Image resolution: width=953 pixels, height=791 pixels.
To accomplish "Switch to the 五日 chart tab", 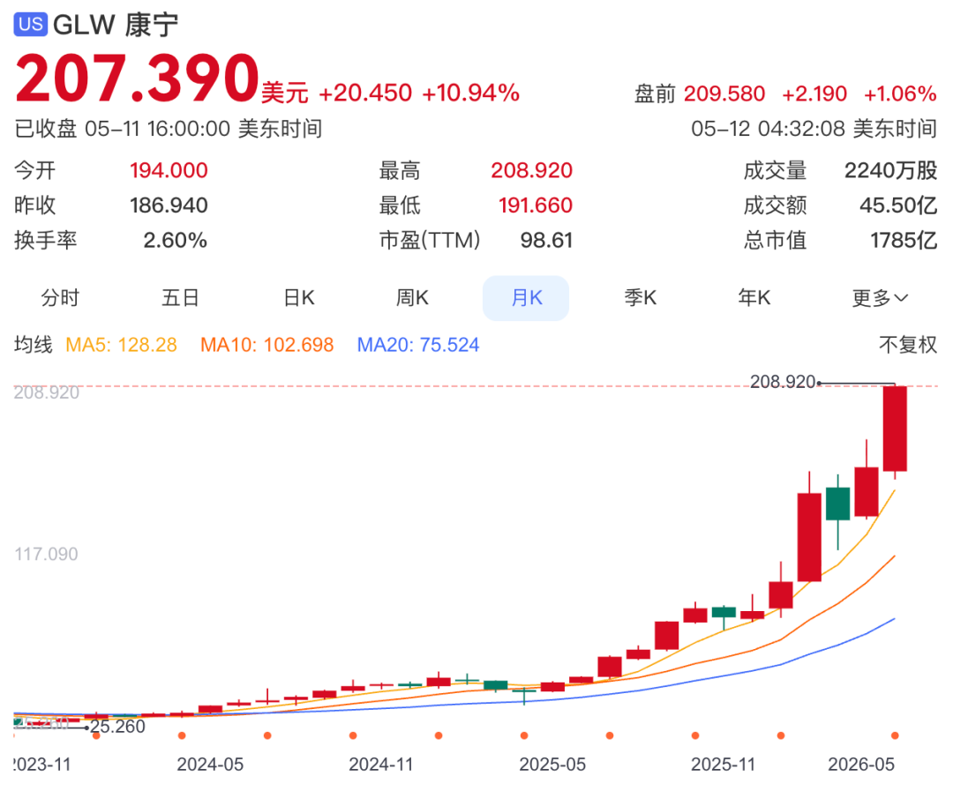I will tap(181, 298).
